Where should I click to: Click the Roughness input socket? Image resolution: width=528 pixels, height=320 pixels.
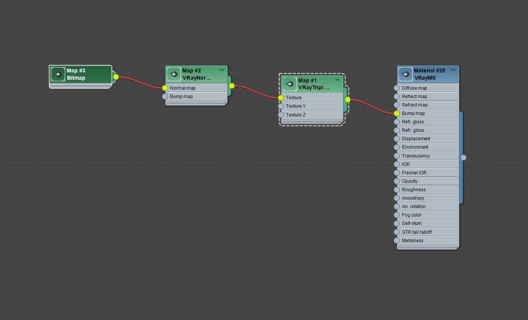coord(397,190)
